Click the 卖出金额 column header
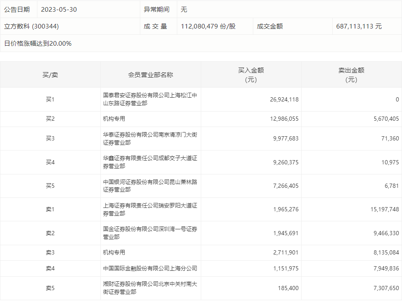Image resolution: width=402 pixels, height=301 pixels. [x=351, y=75]
